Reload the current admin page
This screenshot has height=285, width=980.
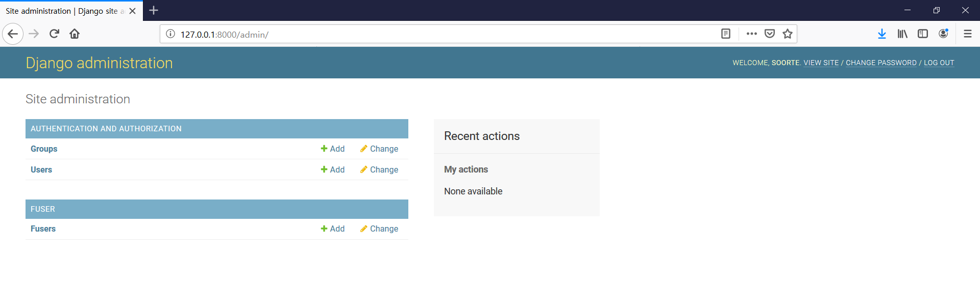[54, 34]
